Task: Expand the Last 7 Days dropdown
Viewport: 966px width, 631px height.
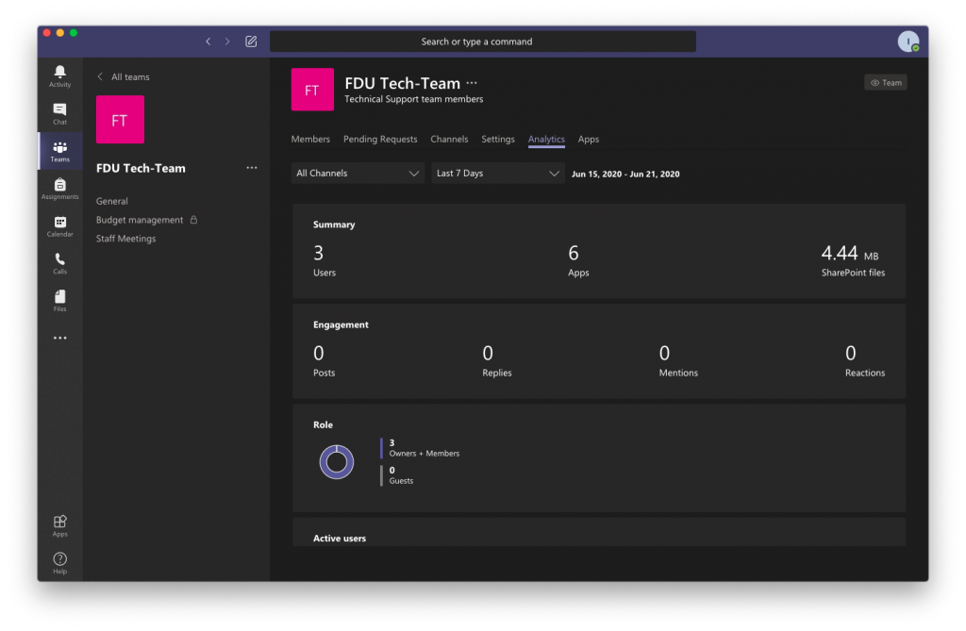Action: (x=498, y=174)
